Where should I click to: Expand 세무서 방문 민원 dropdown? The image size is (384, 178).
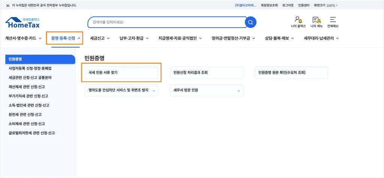(206, 90)
